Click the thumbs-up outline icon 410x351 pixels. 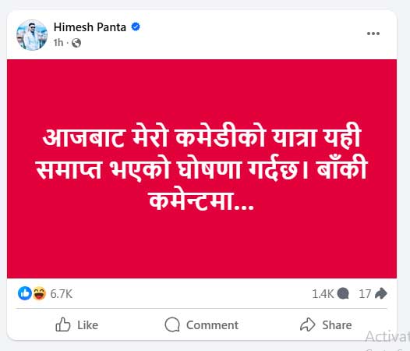[63, 324]
